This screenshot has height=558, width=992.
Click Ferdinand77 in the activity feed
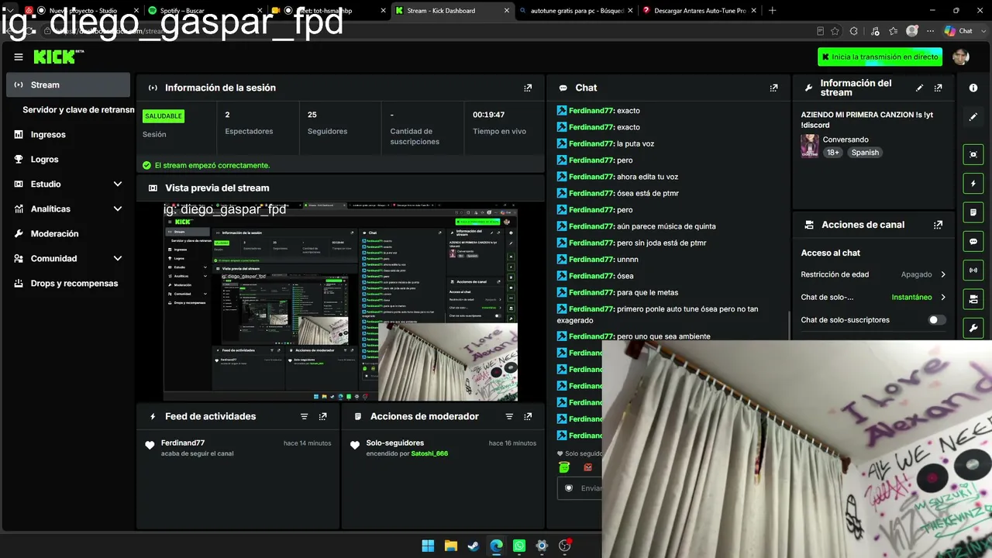(183, 443)
